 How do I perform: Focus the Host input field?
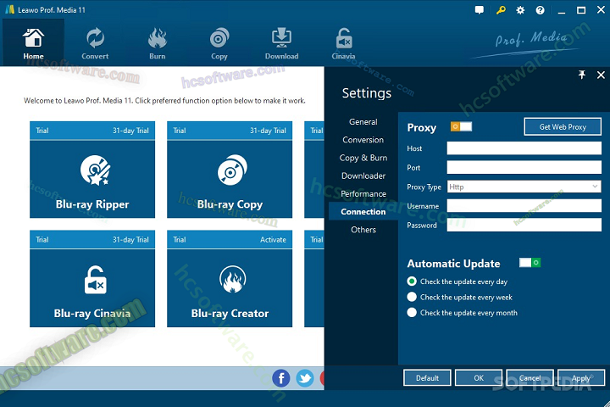tap(524, 148)
